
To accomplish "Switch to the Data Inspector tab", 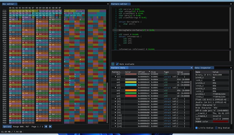I will 204,68.
